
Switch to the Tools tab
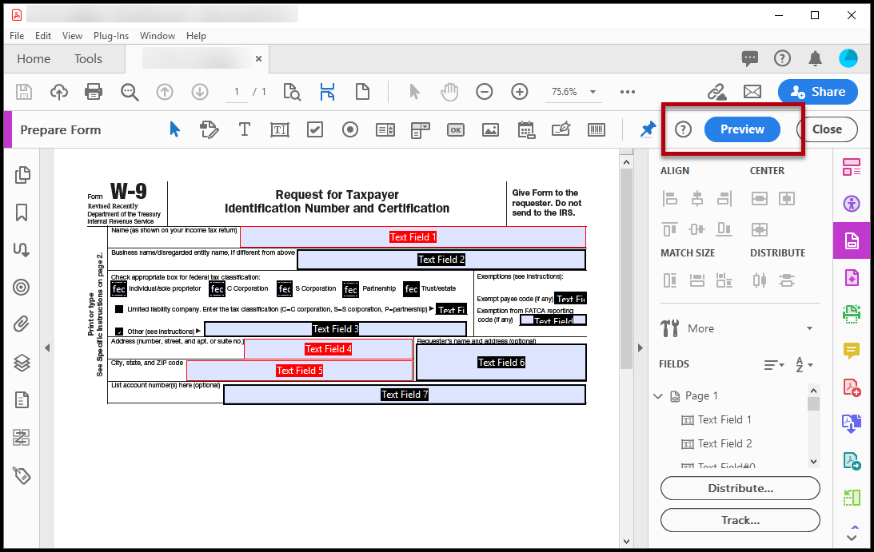[x=88, y=59]
